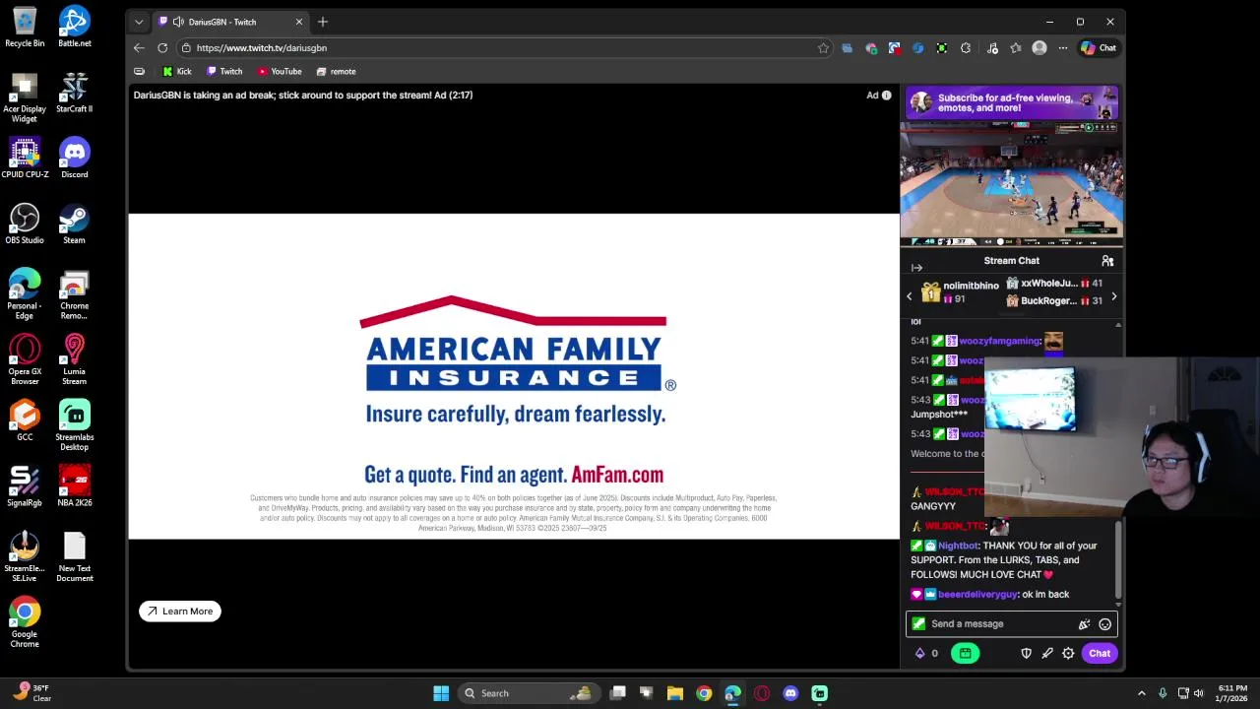Send message with purple Chat button

point(1100,653)
